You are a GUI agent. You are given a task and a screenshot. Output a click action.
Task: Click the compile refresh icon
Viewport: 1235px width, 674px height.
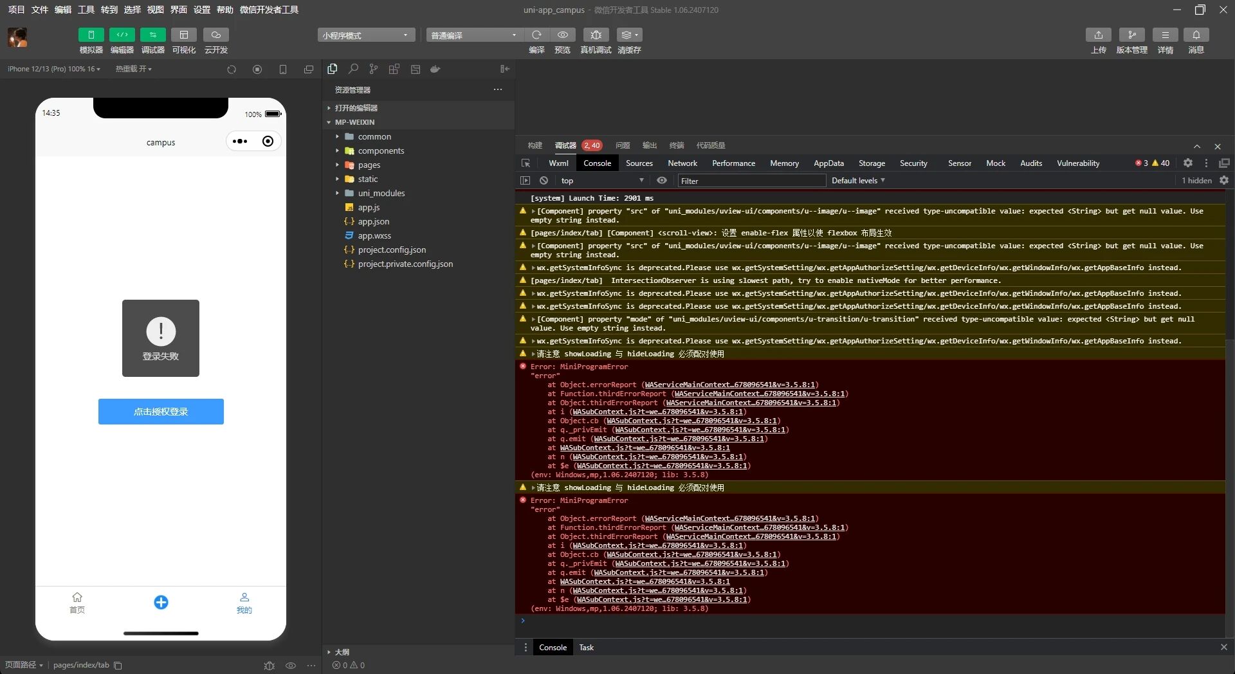536,35
